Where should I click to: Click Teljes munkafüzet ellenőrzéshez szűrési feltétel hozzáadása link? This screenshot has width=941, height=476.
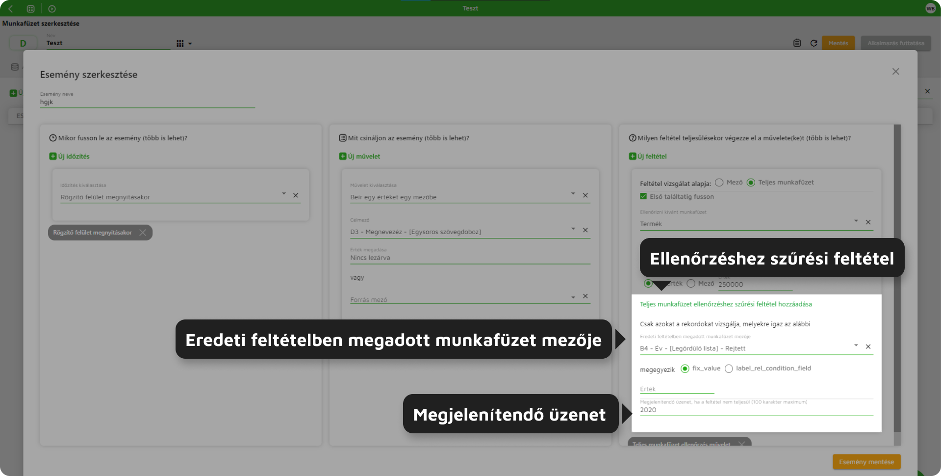726,304
